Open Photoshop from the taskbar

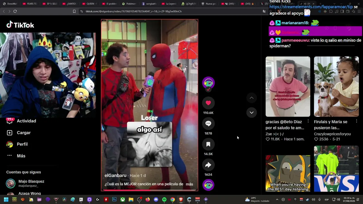pos(114,199)
